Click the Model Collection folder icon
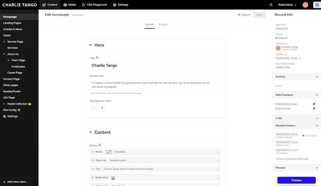321x186 pixels. (x=30, y=104)
